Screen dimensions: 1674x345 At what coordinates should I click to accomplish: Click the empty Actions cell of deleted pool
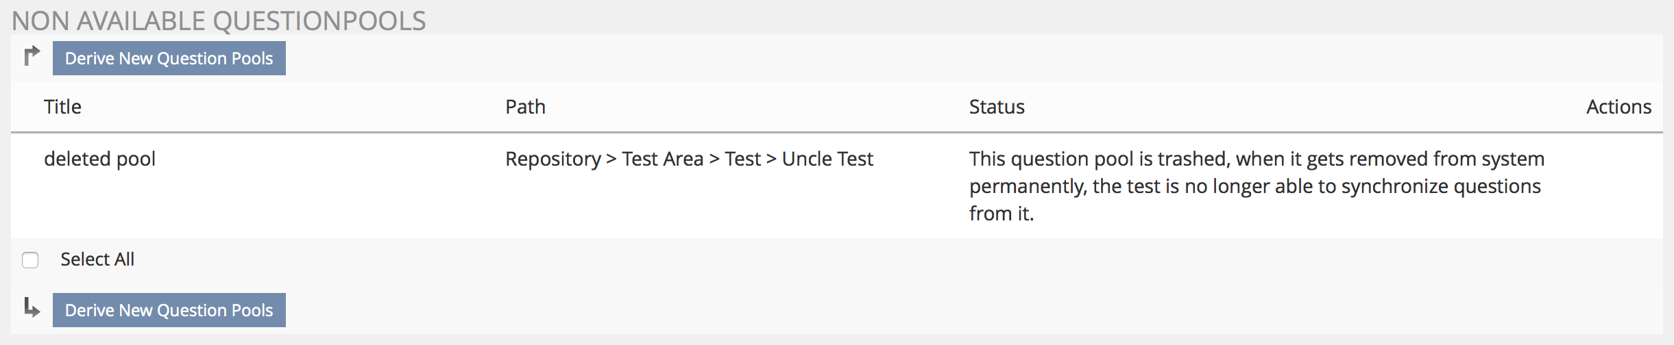tap(1618, 186)
